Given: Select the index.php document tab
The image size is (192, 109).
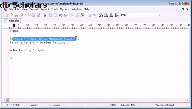Looking at the screenshot, I should (x=11, y=21).
